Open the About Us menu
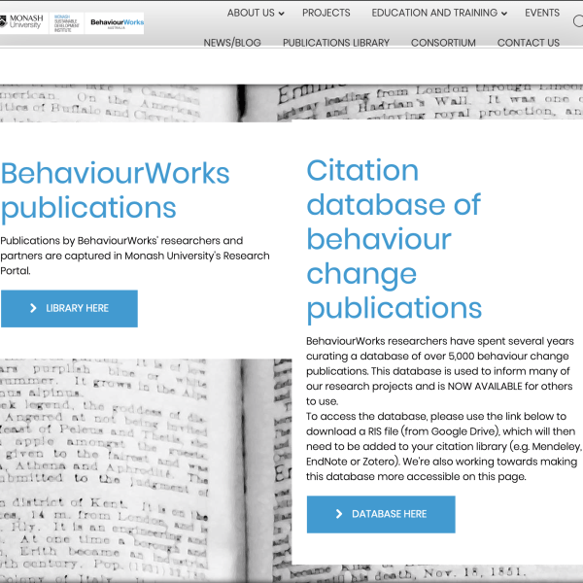583x583 pixels. tap(251, 13)
